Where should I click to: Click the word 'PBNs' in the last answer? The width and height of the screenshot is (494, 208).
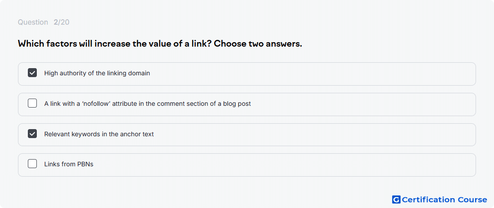tap(85, 164)
